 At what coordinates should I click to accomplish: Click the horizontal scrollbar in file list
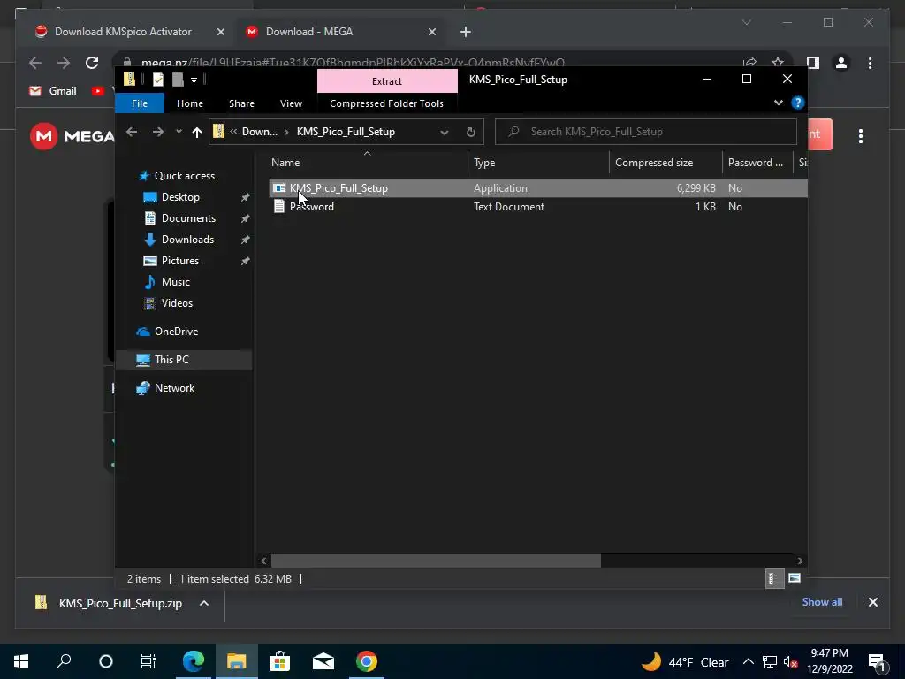click(x=436, y=561)
